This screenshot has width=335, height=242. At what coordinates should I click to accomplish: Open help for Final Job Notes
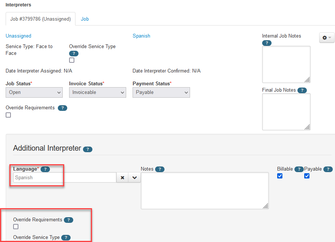tap(302, 90)
